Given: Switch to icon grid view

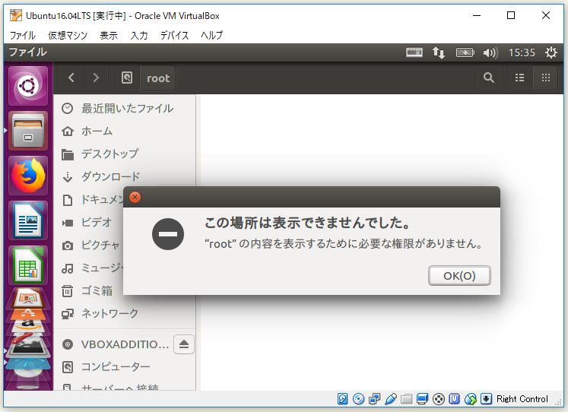Looking at the screenshot, I should [x=545, y=78].
